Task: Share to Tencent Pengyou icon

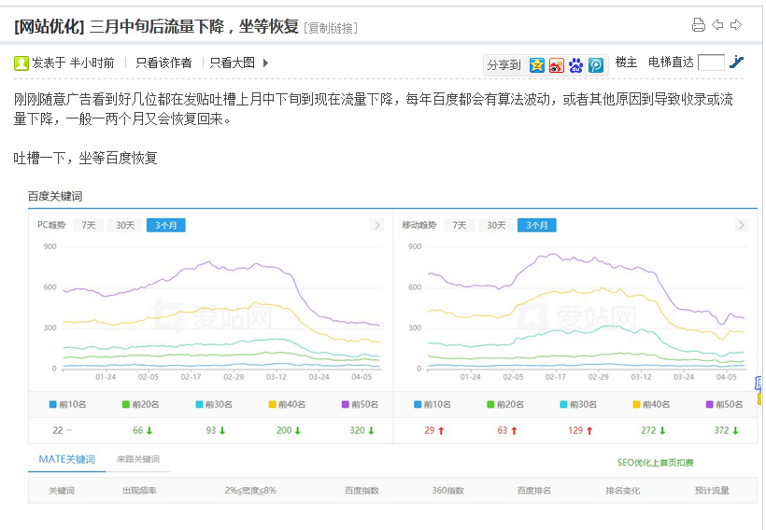Action: [x=595, y=65]
